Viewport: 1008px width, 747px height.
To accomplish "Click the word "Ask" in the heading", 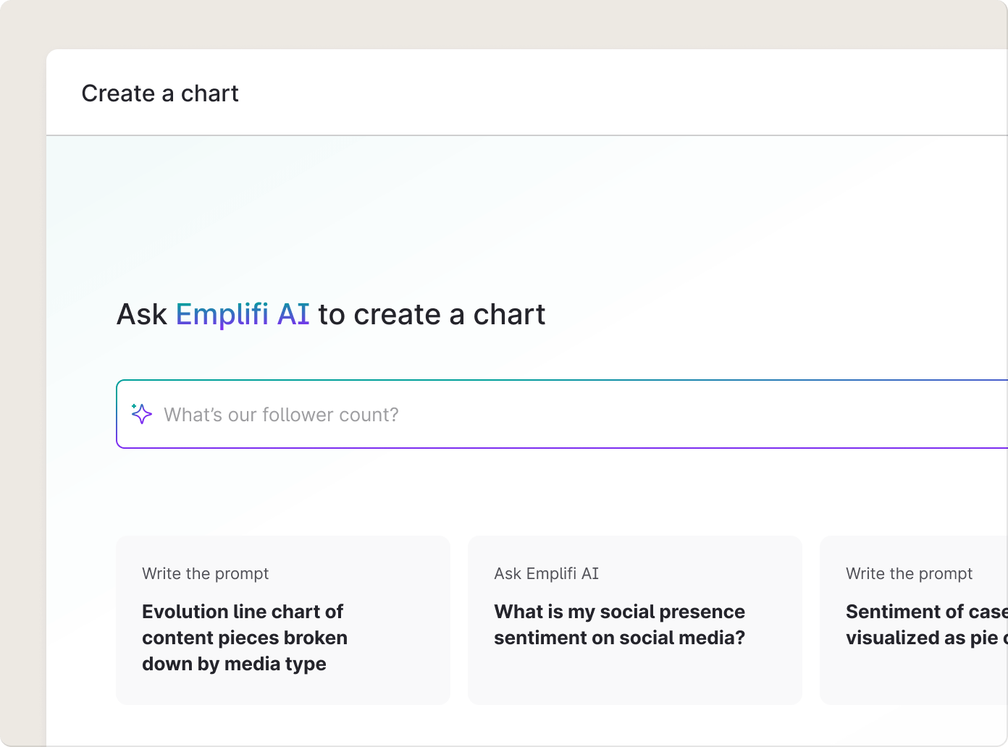I will tap(142, 315).
